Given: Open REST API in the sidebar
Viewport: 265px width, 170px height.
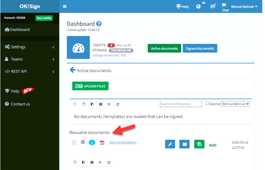Looking at the screenshot, I should coord(16,71).
